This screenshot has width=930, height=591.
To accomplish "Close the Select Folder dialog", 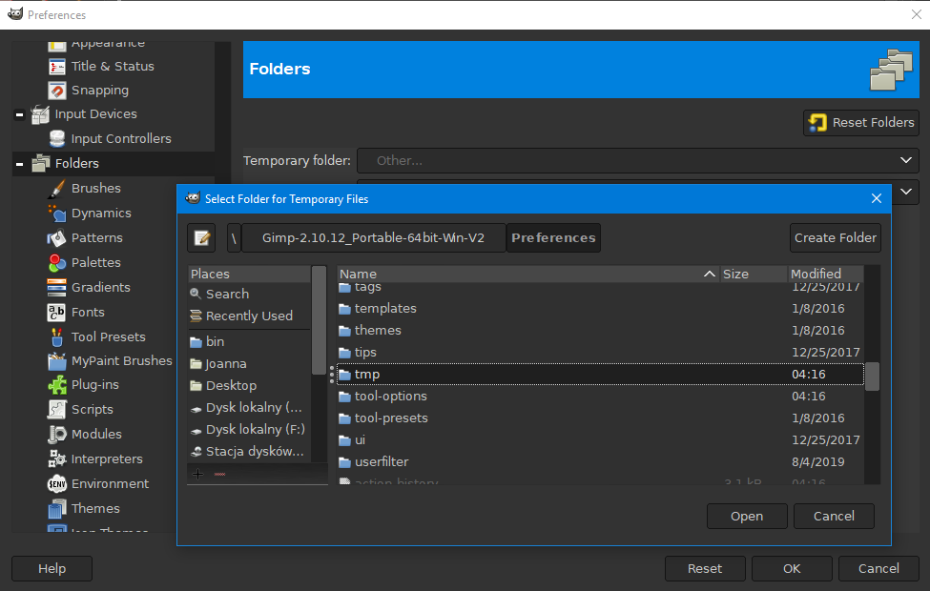I will coord(876,198).
